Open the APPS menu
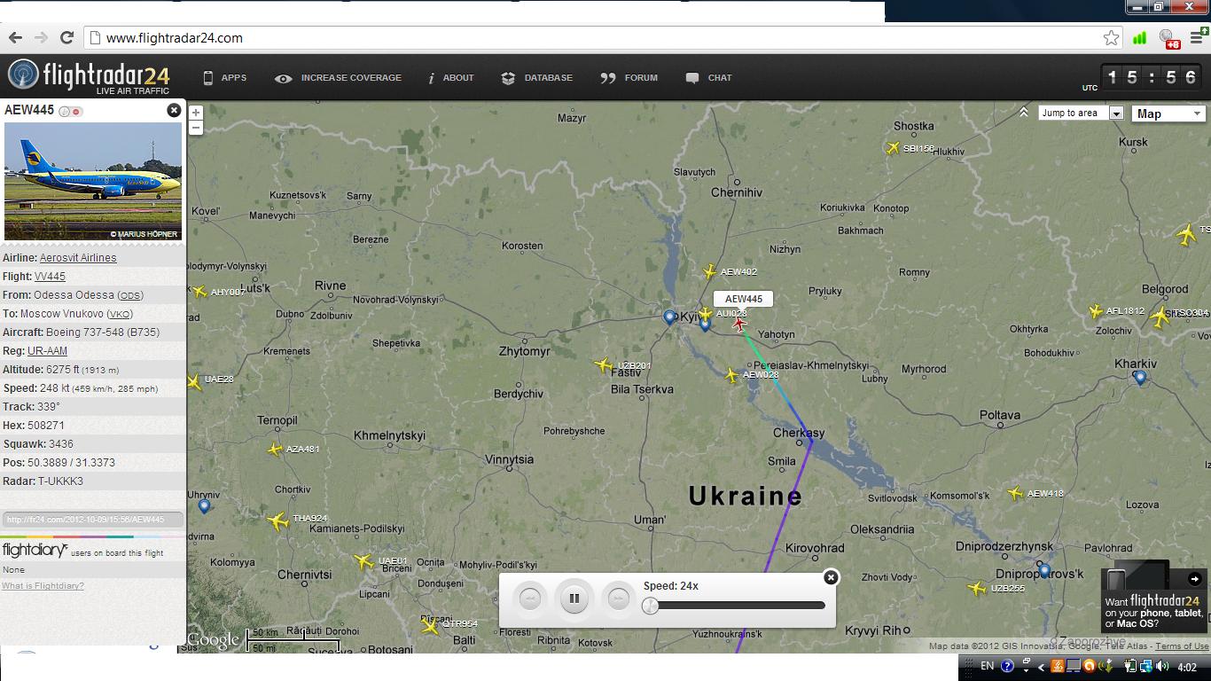 (224, 78)
